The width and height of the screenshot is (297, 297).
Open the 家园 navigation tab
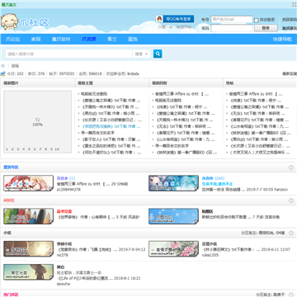[x=35, y=40]
